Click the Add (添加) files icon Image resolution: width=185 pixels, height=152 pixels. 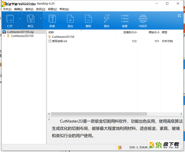[70, 19]
